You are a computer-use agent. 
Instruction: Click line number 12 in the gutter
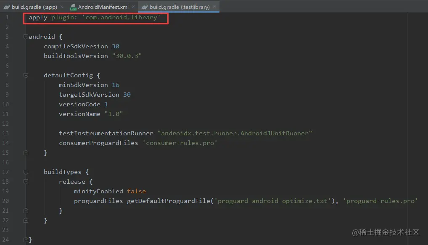click(5, 124)
